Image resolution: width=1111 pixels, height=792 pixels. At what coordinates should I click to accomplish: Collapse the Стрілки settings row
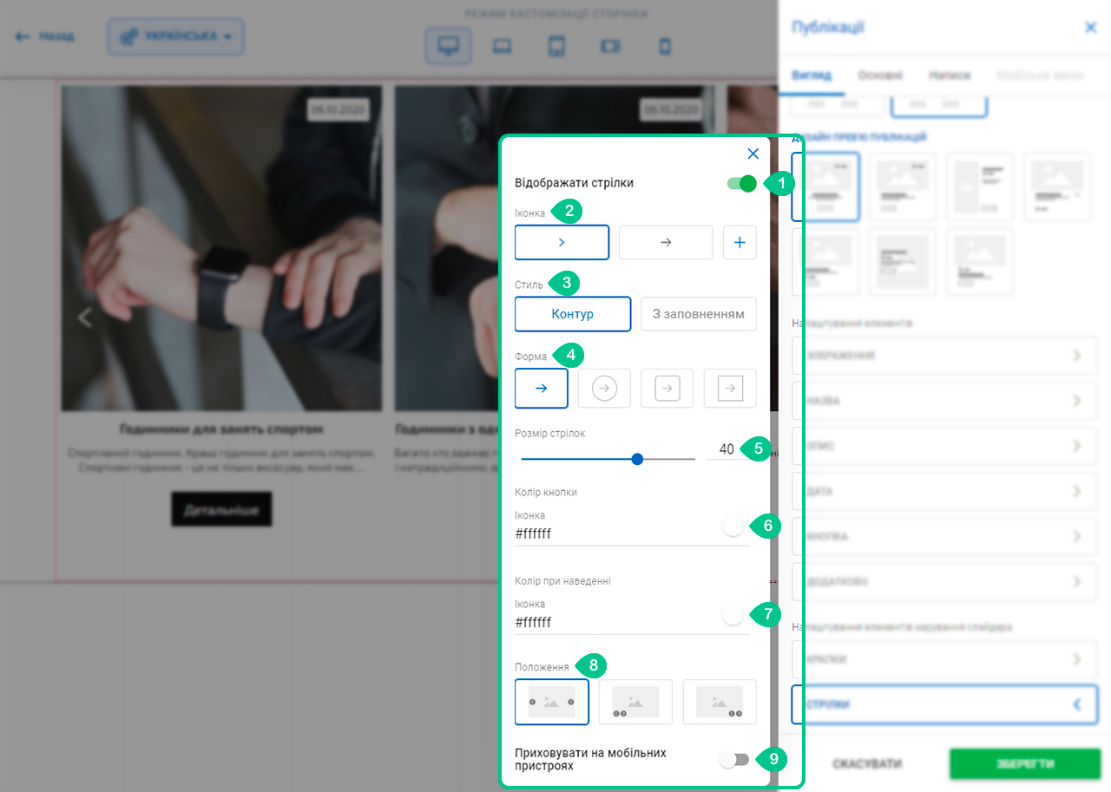pos(944,704)
